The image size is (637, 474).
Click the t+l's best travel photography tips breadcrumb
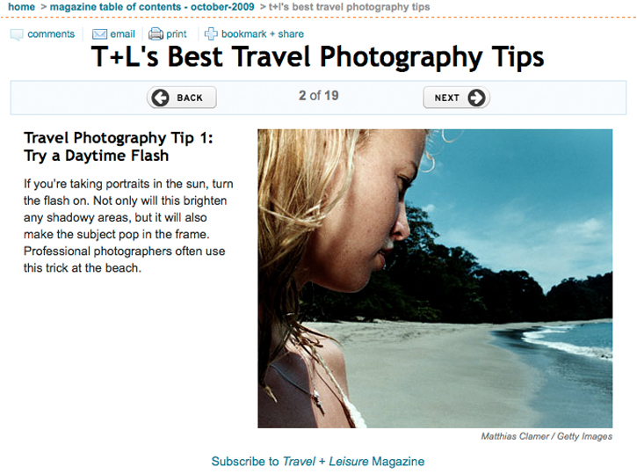[x=350, y=7]
